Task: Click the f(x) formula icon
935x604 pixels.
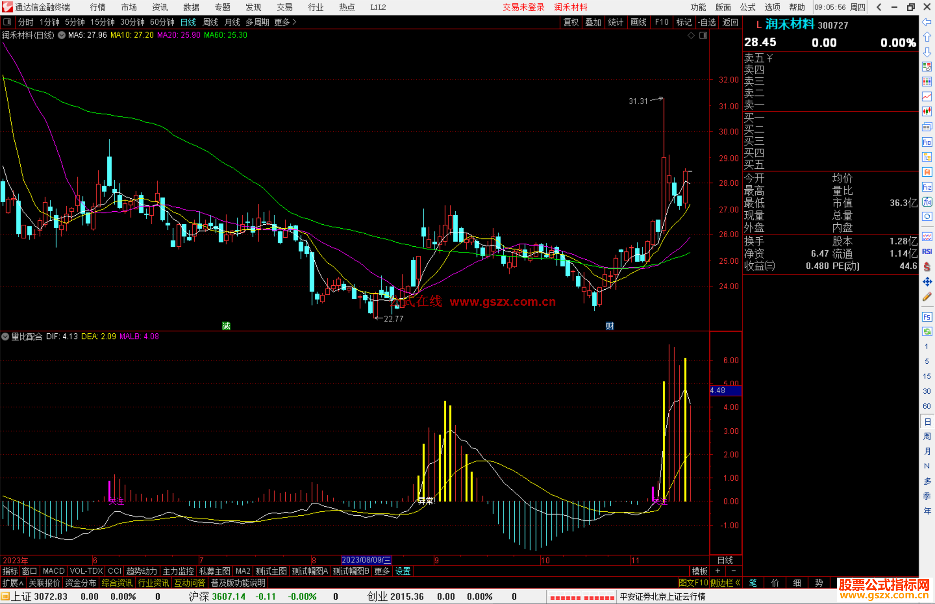Action: (927, 202)
